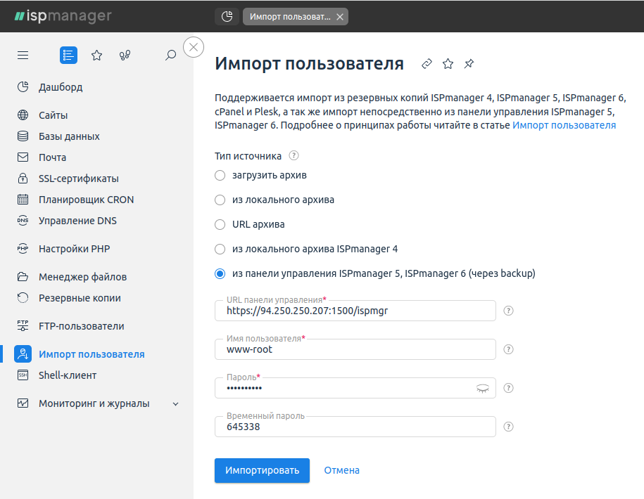Go to Сайты section
Viewport: 644px width, 499px height.
[x=53, y=115]
